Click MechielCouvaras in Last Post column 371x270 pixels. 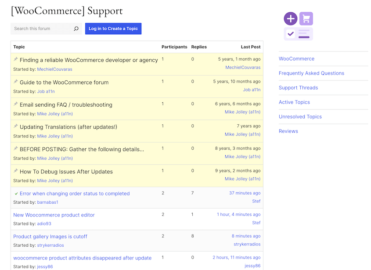pos(243,68)
